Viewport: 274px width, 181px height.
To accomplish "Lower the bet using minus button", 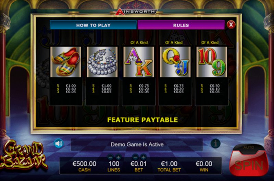I will 135,157.
